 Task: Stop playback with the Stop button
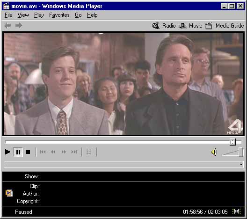pos(28,152)
